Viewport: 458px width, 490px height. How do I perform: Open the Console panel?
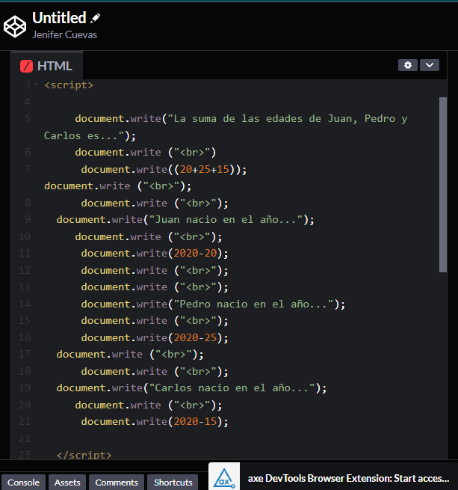[x=23, y=483]
